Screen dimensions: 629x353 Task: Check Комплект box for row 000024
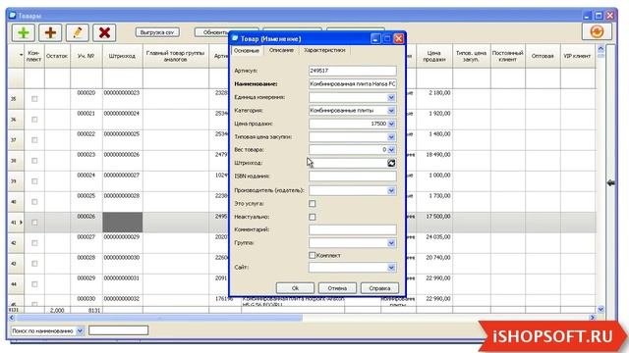(x=34, y=181)
